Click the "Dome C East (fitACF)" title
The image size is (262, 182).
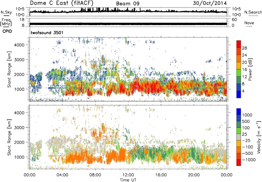(62, 3)
